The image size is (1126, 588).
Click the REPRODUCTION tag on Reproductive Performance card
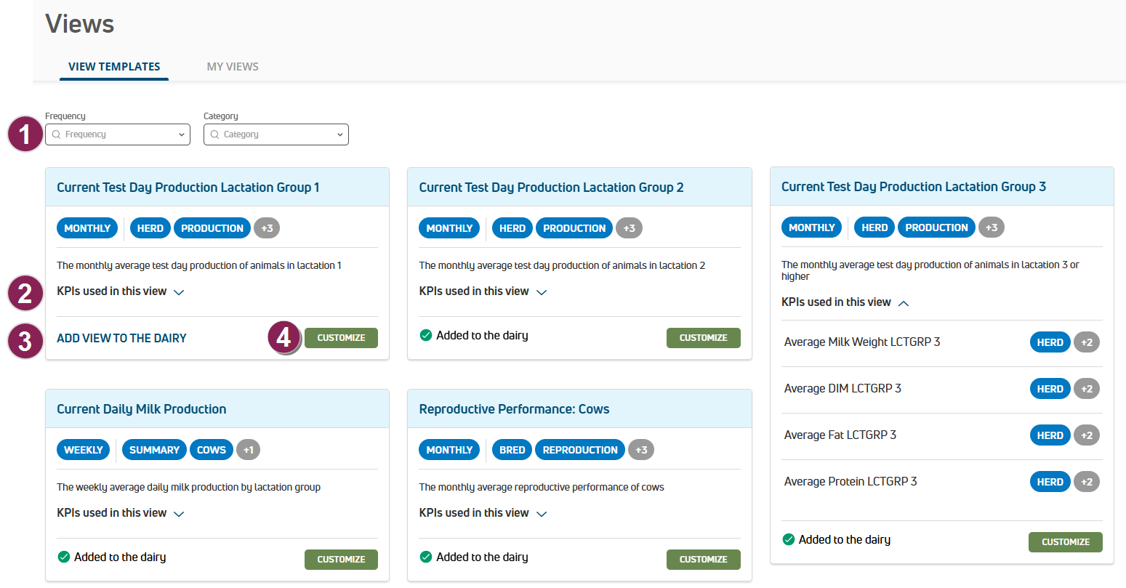(x=579, y=450)
